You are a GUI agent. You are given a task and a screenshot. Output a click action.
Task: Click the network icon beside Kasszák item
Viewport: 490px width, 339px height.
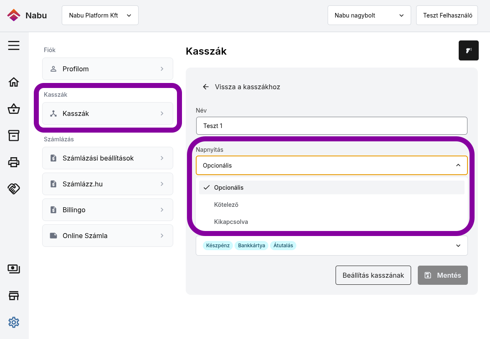pyautogui.click(x=53, y=113)
